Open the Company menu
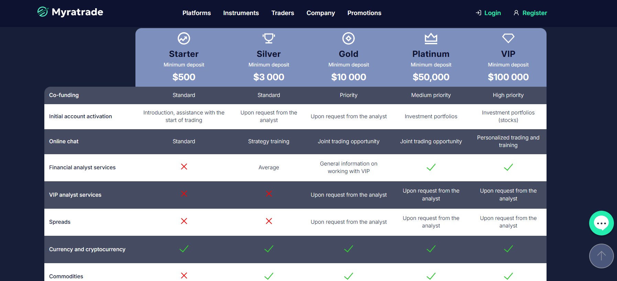 tap(321, 13)
